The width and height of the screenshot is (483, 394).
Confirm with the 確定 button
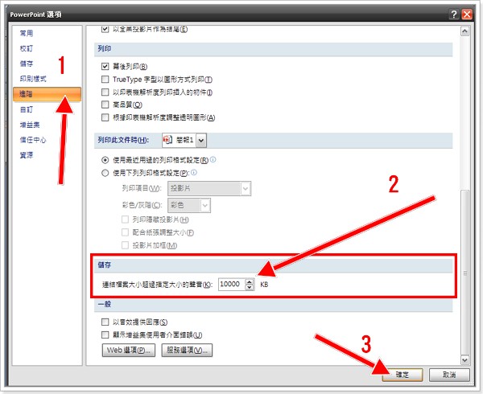pyautogui.click(x=402, y=375)
